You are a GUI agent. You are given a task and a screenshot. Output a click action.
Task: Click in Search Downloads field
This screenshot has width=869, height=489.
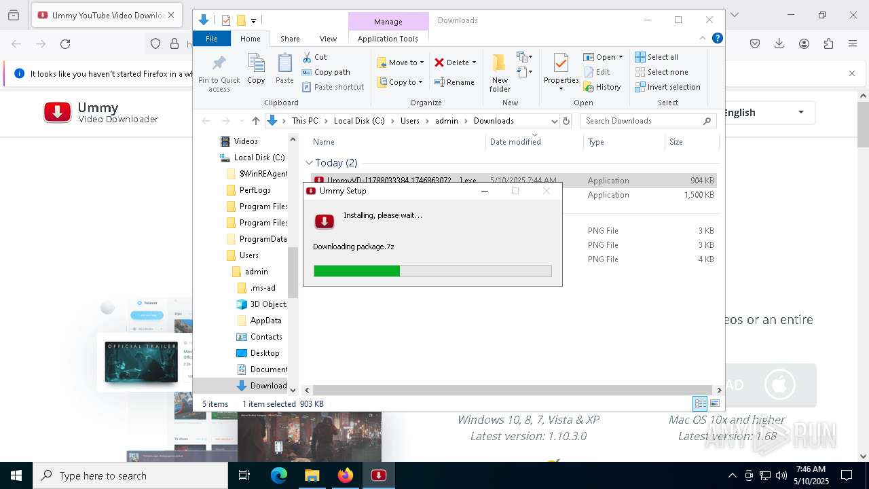(642, 121)
